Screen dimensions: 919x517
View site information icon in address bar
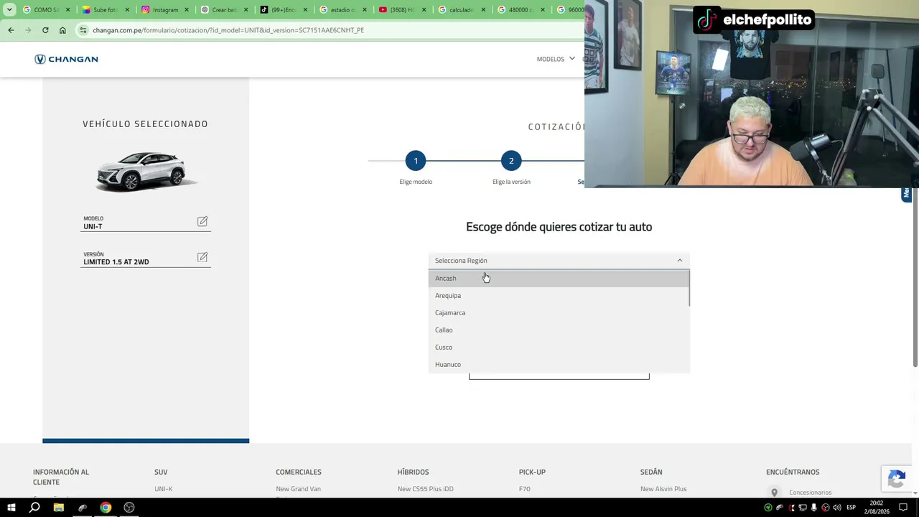tap(83, 30)
